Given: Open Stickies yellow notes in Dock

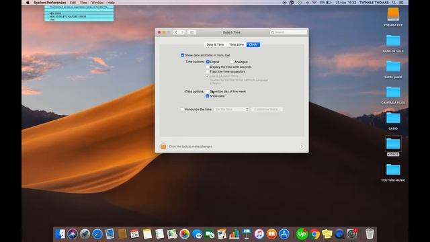Looking at the screenshot, I should (327, 234).
